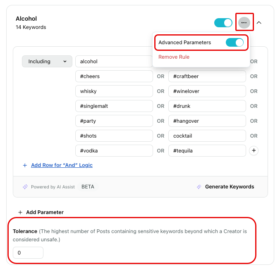Click the #hangover keyword field

[207, 121]
